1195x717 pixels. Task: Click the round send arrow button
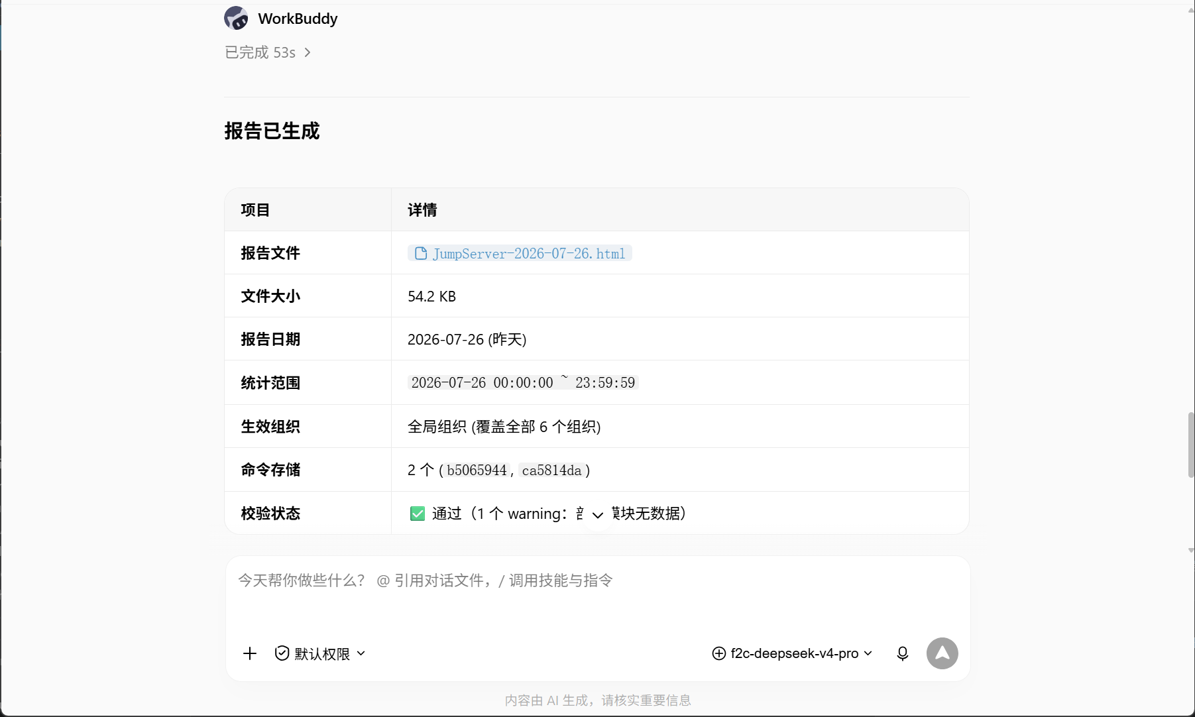[x=942, y=653]
